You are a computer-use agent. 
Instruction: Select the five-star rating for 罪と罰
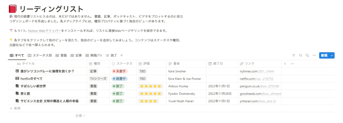click(x=150, y=94)
